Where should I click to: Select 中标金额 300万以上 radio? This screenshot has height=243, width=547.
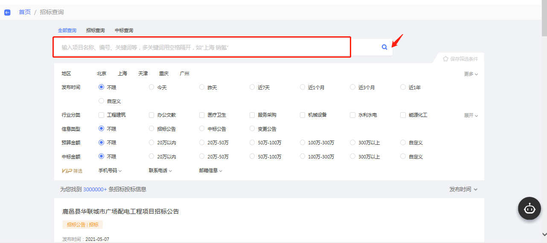pos(353,156)
